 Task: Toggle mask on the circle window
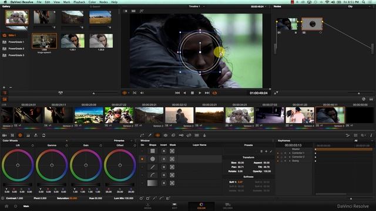coord(172,159)
